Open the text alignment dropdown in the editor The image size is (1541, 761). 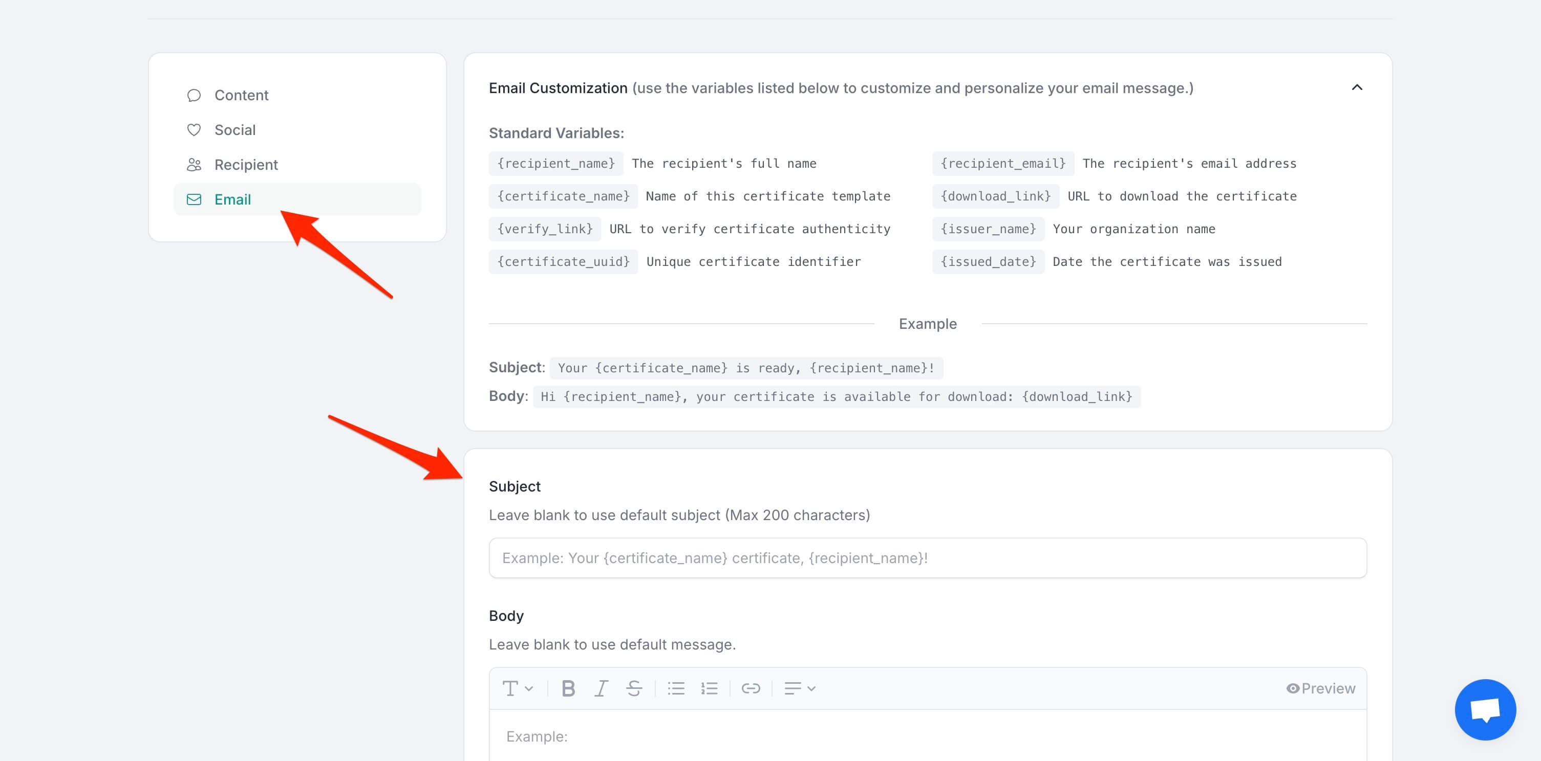800,688
